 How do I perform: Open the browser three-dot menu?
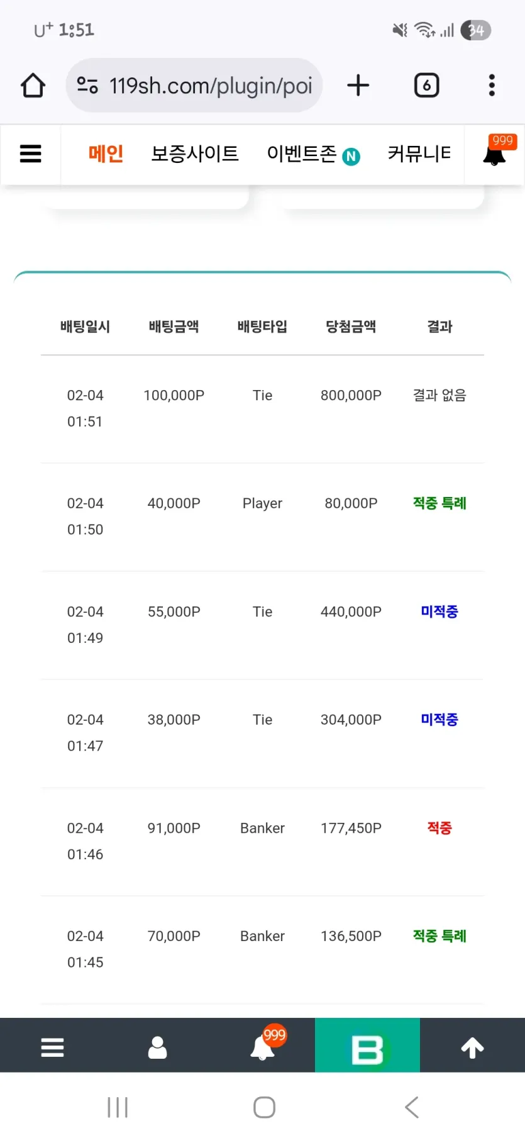(x=492, y=86)
